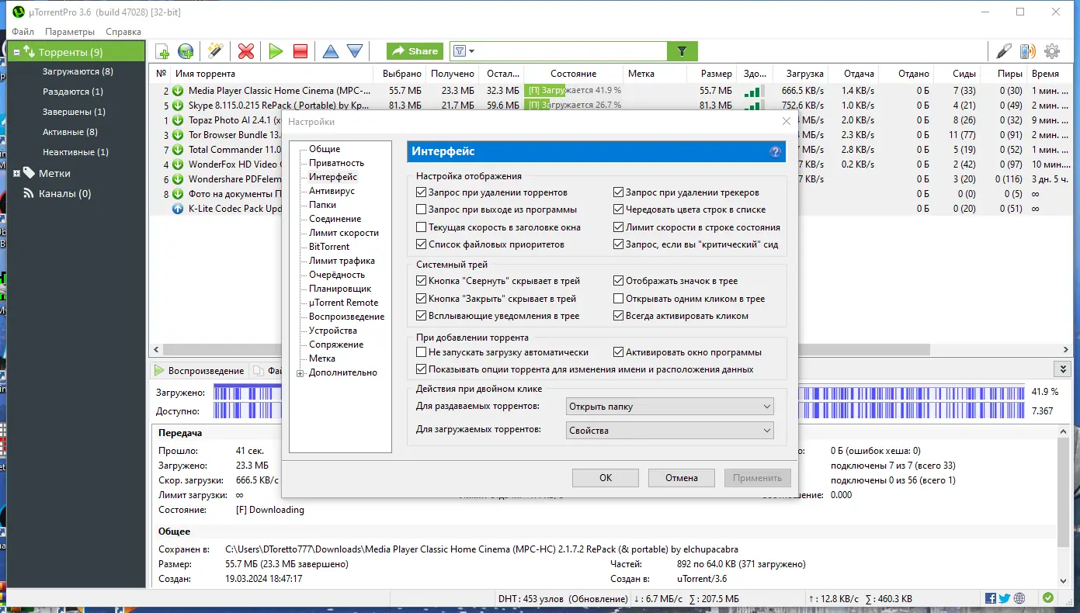Expand the Дополнительно settings section

click(x=300, y=372)
